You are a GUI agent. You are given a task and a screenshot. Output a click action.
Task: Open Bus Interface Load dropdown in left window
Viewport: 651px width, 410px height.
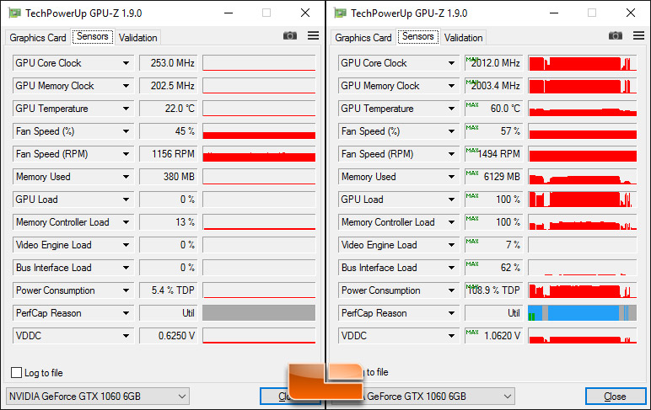coord(126,268)
